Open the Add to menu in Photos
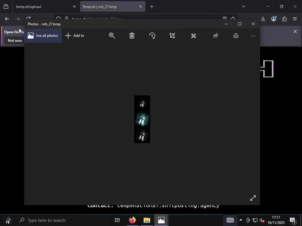Image resolution: width=302 pixels, height=226 pixels. click(x=75, y=36)
